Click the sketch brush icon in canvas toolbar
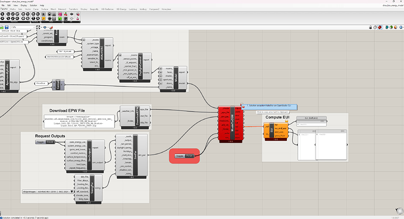This screenshot has height=219, width=404. [x=51, y=27]
